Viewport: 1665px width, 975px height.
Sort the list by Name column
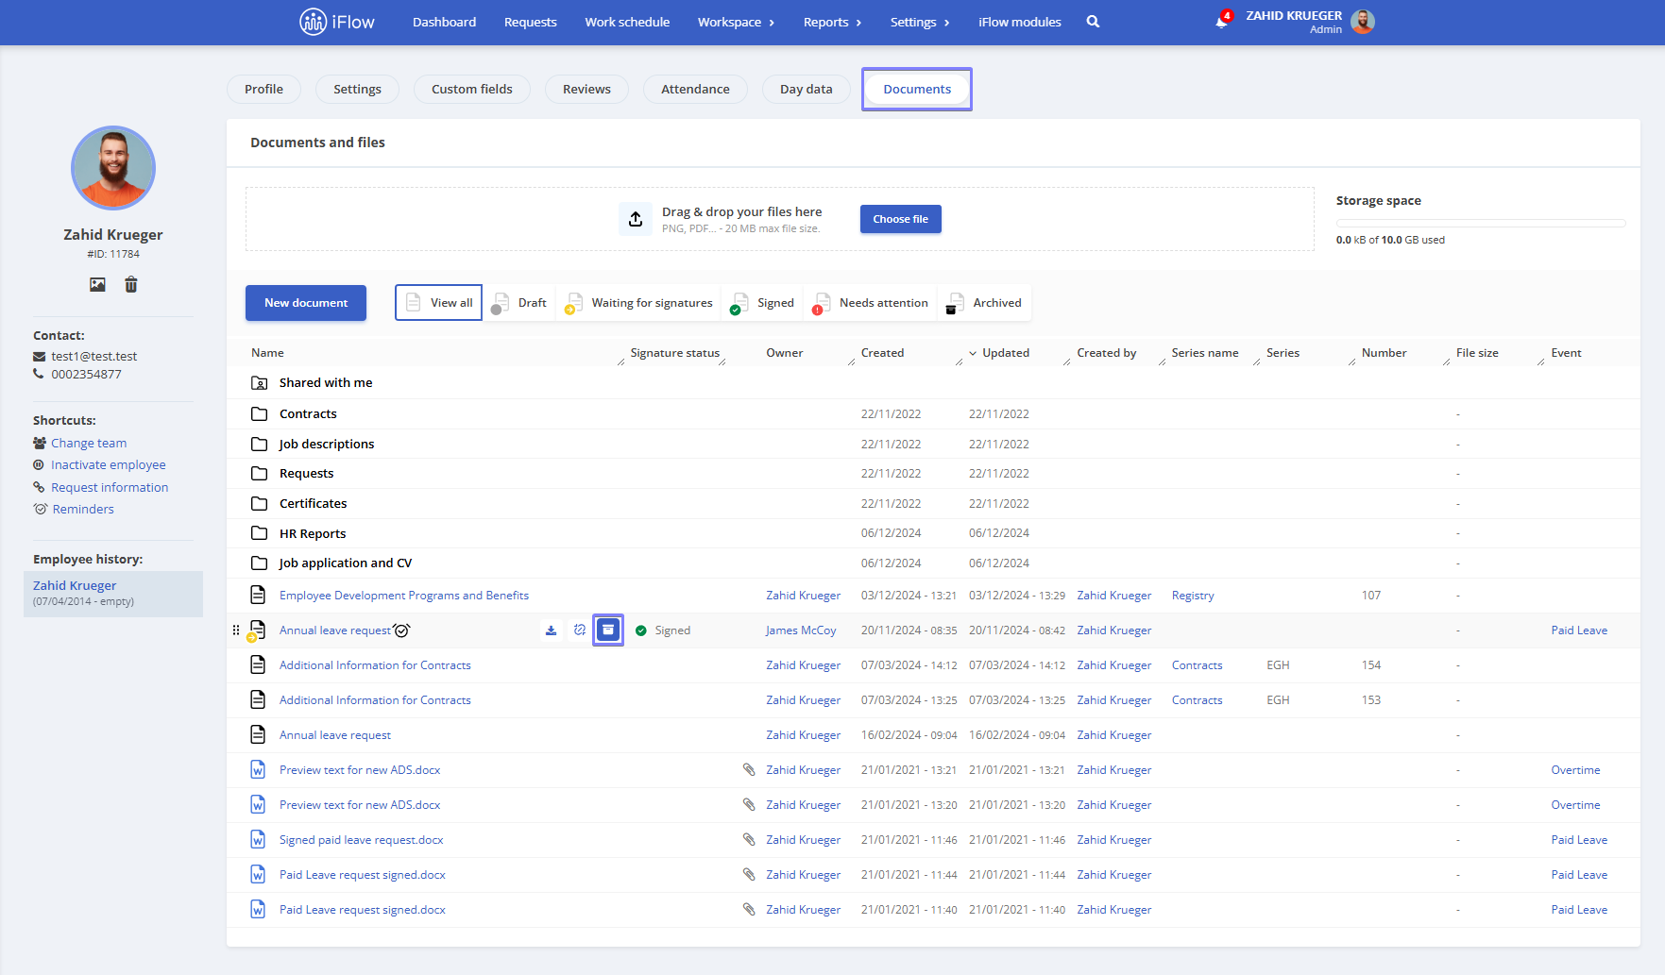pos(267,353)
